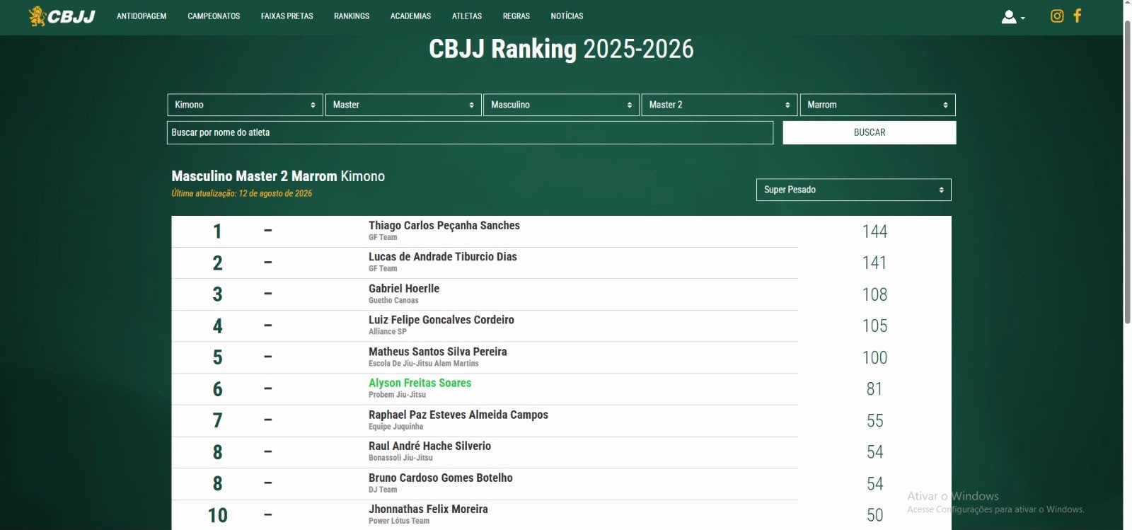
Task: Open the user account icon menu
Action: 1012,16
